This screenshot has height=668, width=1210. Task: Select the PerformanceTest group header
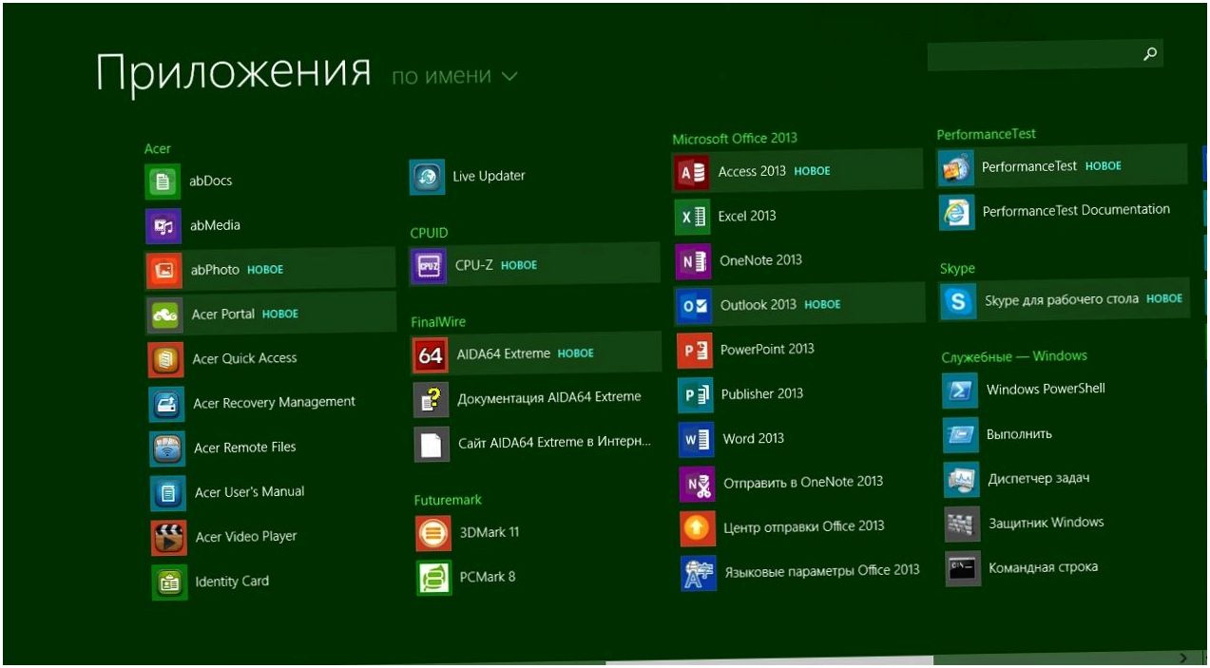point(987,134)
